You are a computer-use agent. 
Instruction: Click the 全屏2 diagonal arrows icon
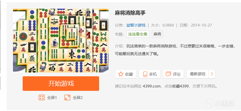(67, 97)
